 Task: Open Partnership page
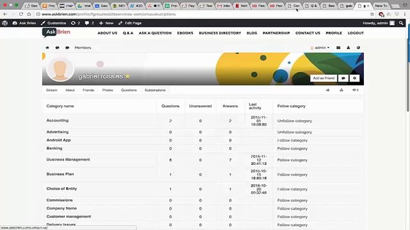pos(276,33)
